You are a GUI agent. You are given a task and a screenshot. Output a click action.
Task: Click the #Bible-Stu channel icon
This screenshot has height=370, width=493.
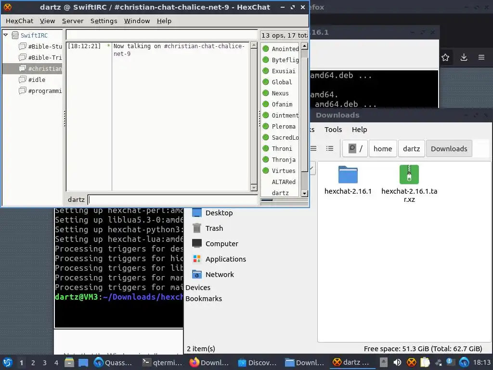22,46
